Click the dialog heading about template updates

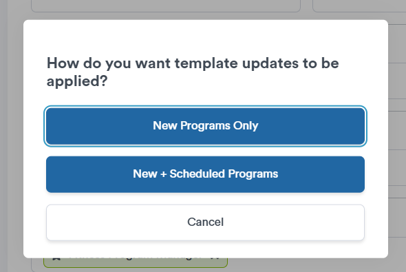[x=193, y=72]
